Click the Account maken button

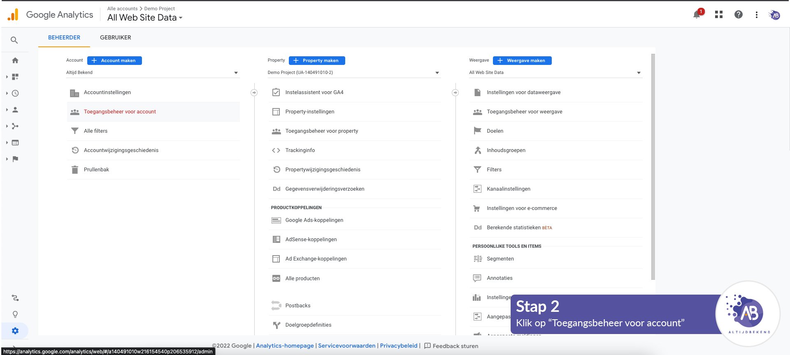coord(114,60)
